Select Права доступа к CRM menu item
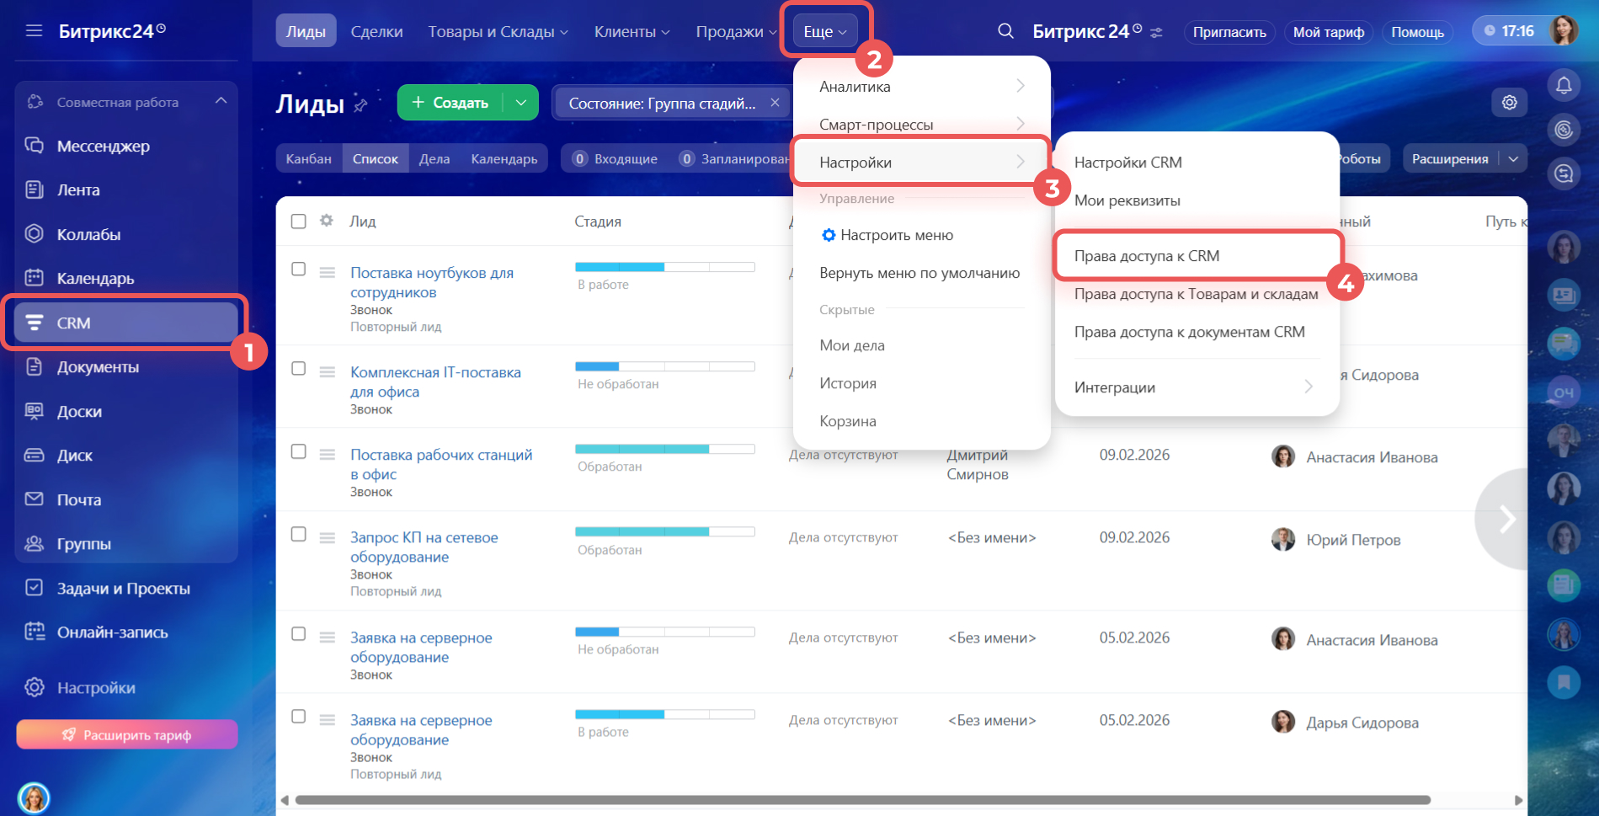Screen dimensions: 1599x816 coord(1146,256)
